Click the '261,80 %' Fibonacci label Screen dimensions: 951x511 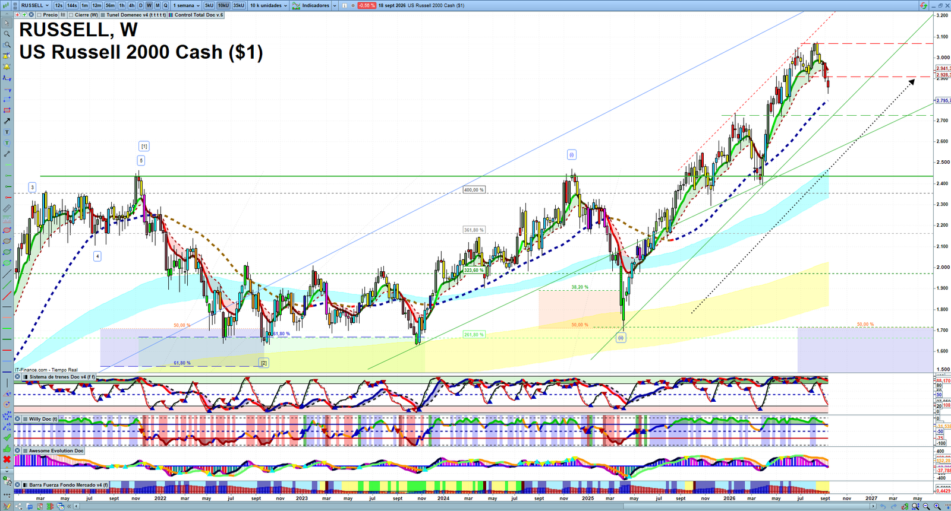[474, 335]
